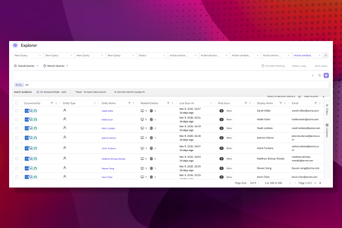Expand the Saved Queries dropdown
Viewport: 342px width, 228px height.
click(x=26, y=66)
